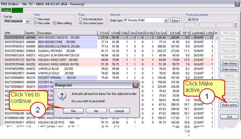This screenshot has width=241, height=139.
Task: Click the Reject input button
Action: (230, 50)
